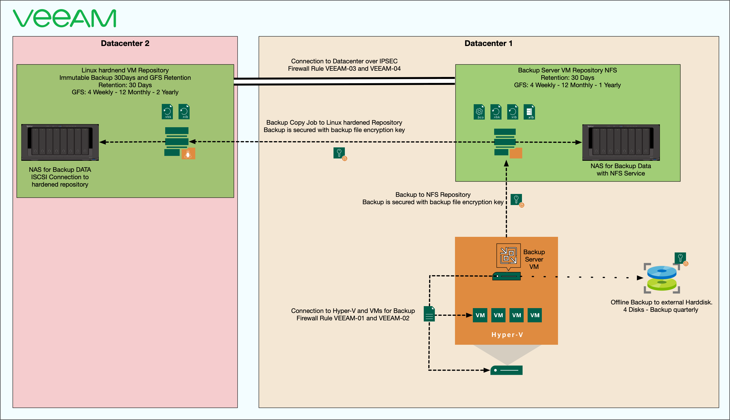Image resolution: width=730 pixels, height=420 pixels.
Task: Click the offline backup disks icon
Action: (662, 278)
